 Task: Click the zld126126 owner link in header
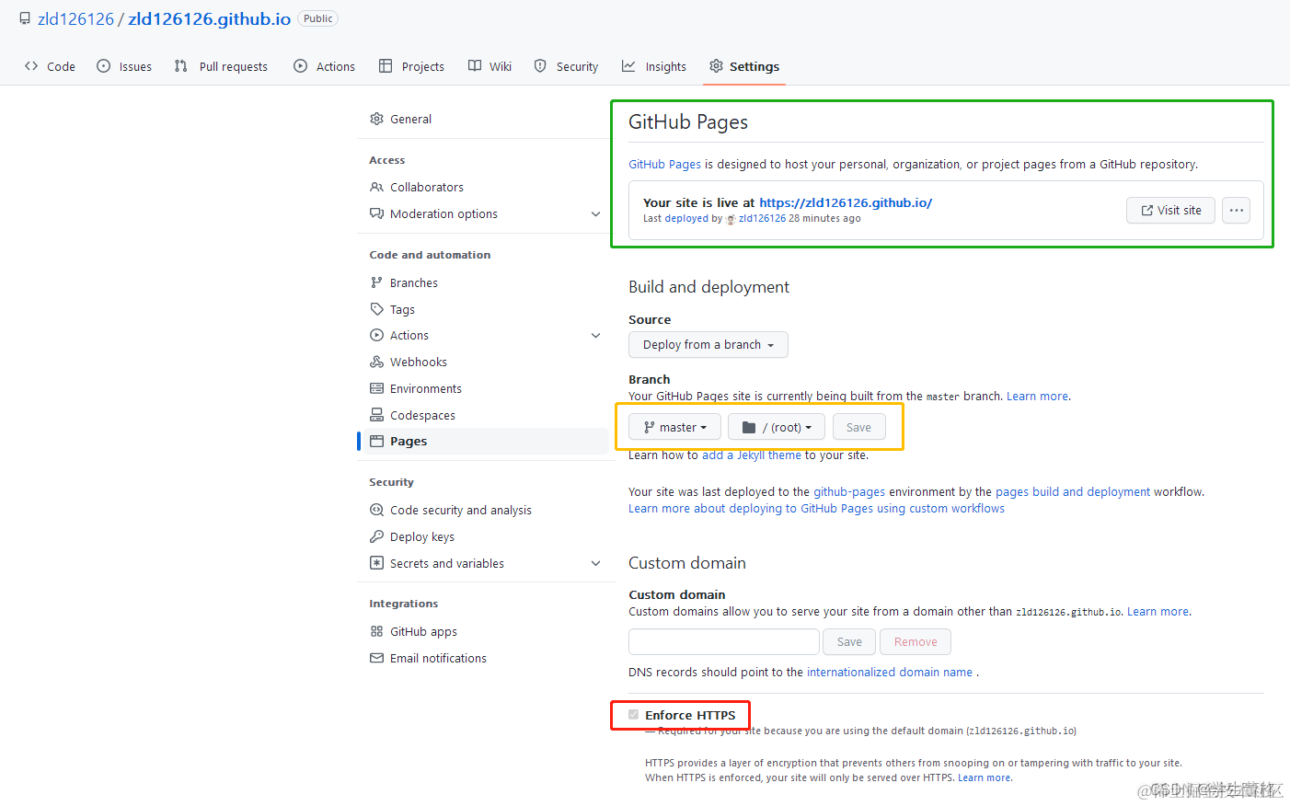(x=75, y=18)
